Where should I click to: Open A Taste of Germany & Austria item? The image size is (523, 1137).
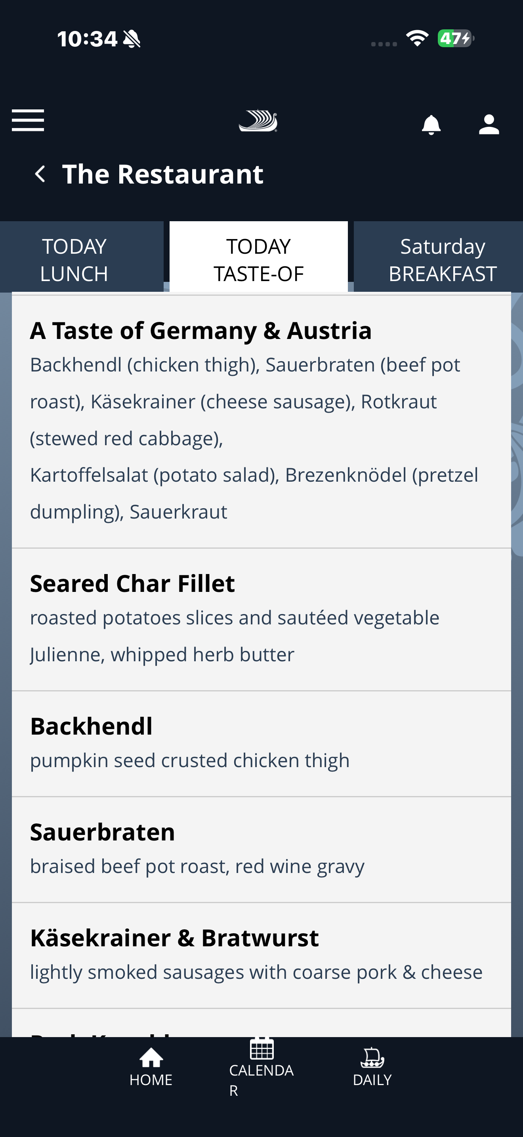tap(200, 331)
